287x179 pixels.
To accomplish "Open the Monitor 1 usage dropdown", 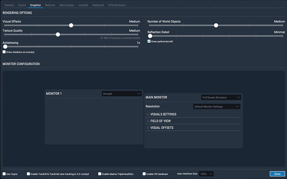I will click(122, 94).
